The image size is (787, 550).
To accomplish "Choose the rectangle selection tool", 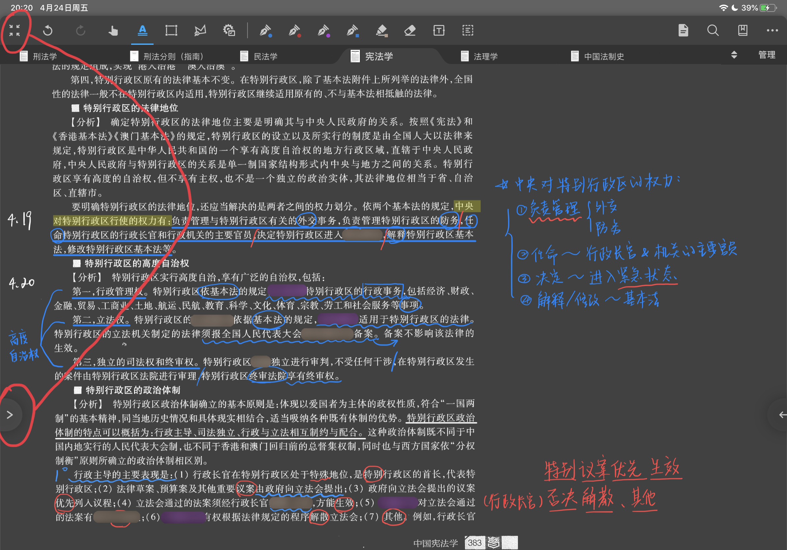I will pyautogui.click(x=171, y=31).
